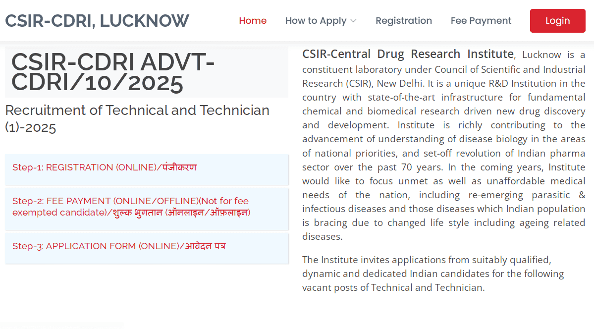This screenshot has height=329, width=594.
Task: Select Home in the navigation bar
Action: tap(253, 21)
